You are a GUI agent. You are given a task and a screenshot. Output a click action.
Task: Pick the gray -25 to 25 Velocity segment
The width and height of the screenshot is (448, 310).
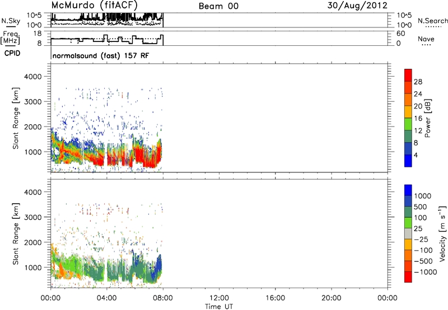(408, 233)
